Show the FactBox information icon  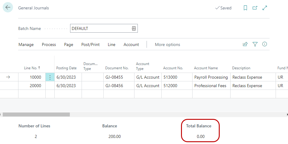pos(264,44)
